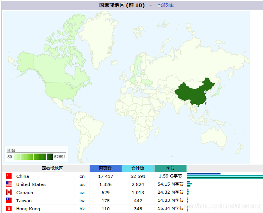Click the Canada country name
The height and width of the screenshot is (213, 263).
pyautogui.click(x=24, y=193)
